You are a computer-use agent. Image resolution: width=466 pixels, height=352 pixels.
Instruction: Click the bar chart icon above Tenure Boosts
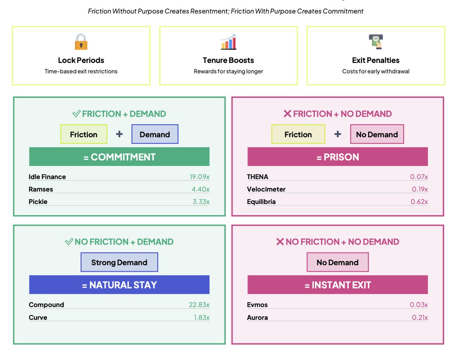228,42
